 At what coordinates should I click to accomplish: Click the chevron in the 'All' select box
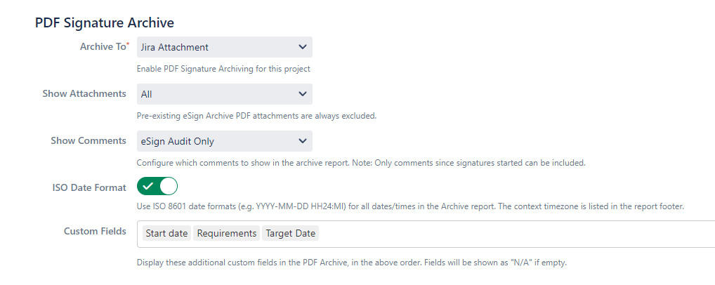tap(303, 94)
